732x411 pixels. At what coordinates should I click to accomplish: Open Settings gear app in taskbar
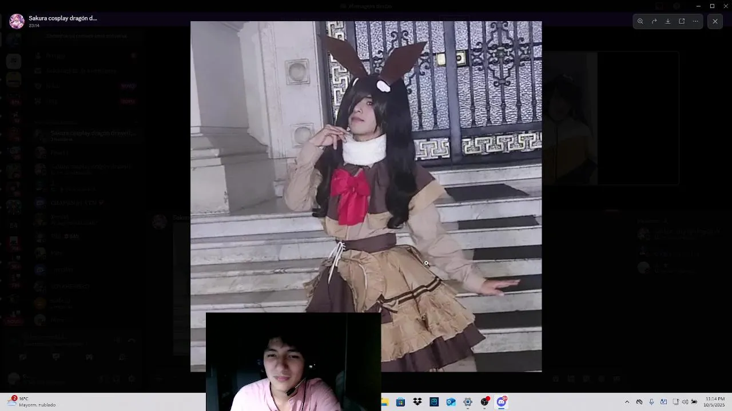point(468,402)
